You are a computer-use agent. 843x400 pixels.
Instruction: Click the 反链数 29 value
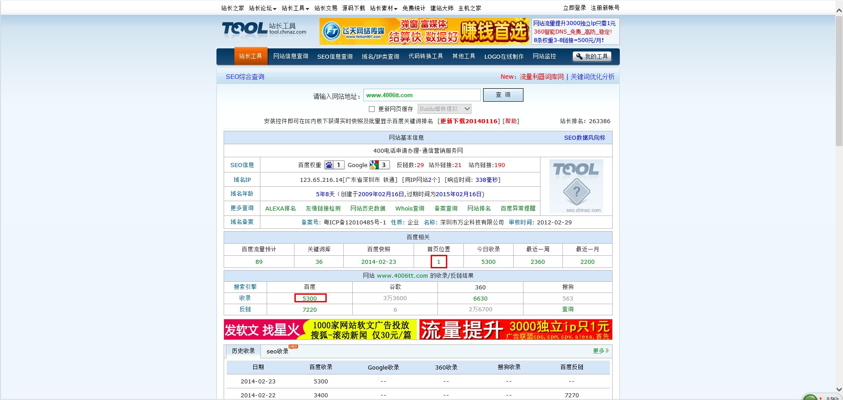point(420,165)
